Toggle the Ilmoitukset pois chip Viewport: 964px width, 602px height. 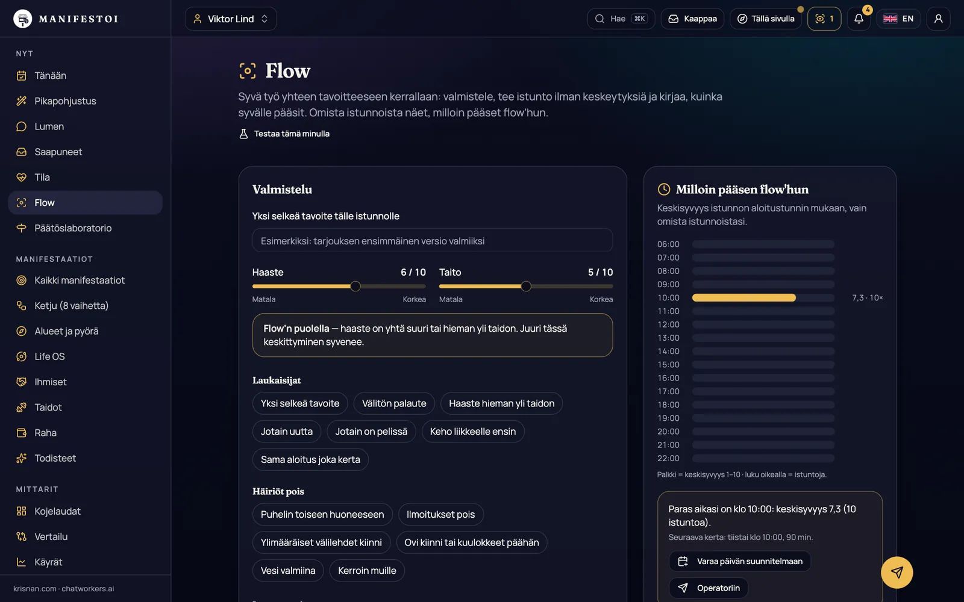tap(441, 515)
